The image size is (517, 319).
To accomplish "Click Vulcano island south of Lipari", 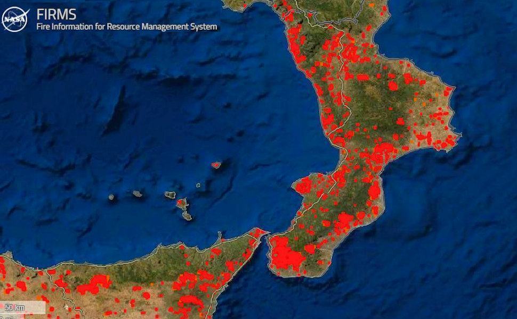I will pyautogui.click(x=187, y=215).
